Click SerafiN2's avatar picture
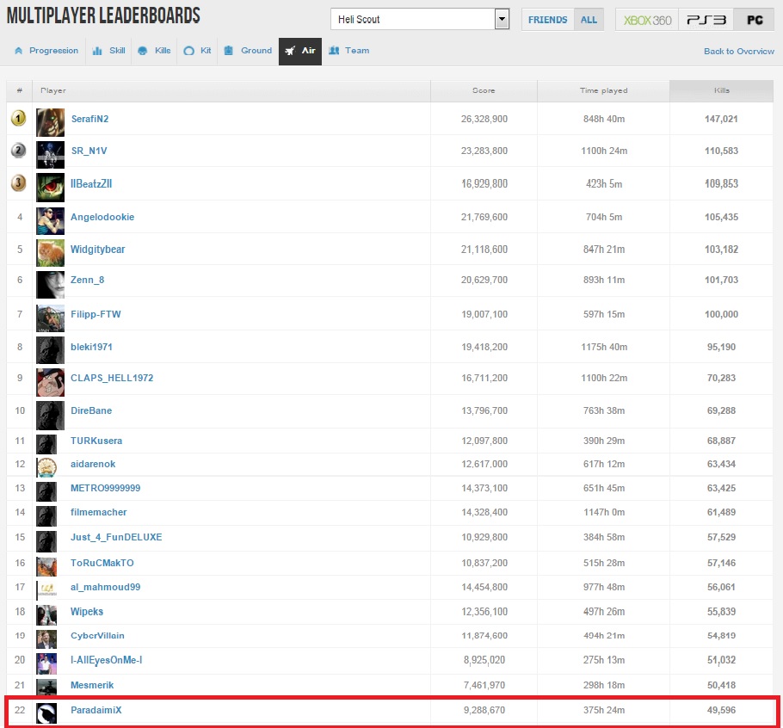This screenshot has width=783, height=728. pyautogui.click(x=51, y=121)
